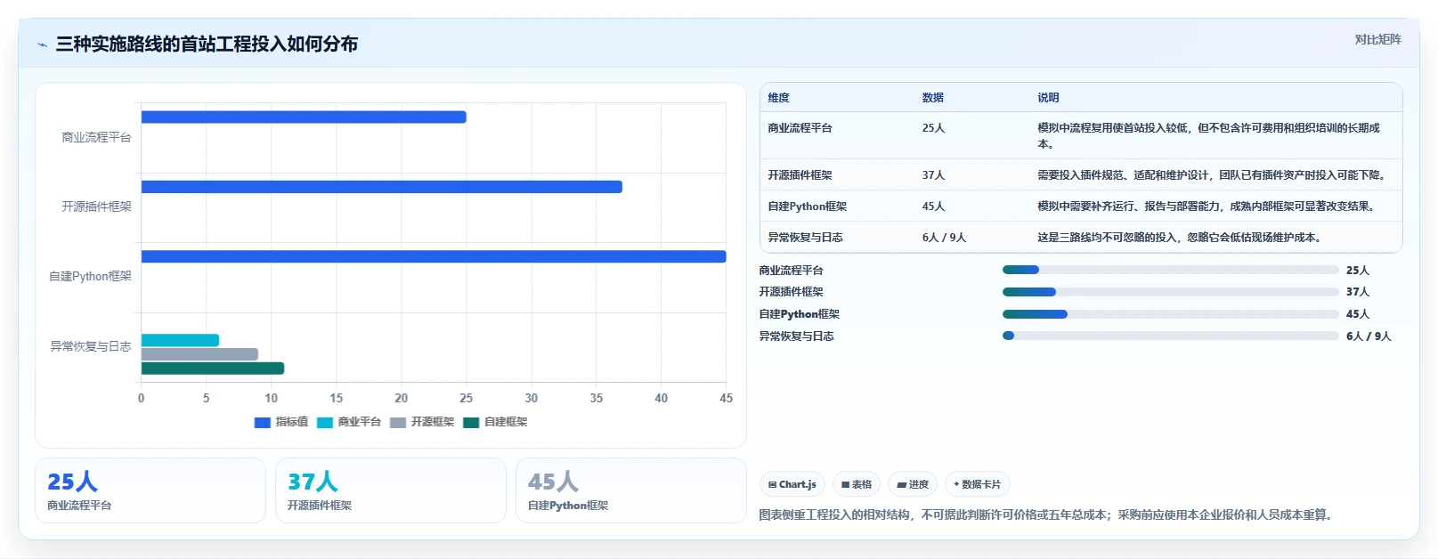Screen dimensions: 1438x559
Task: Click the 表格 chip icon
Action: coord(845,485)
